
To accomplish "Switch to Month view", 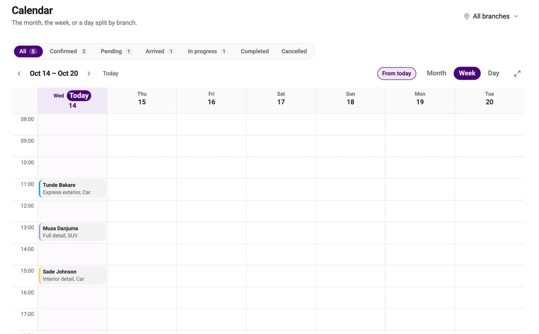I will tap(436, 73).
